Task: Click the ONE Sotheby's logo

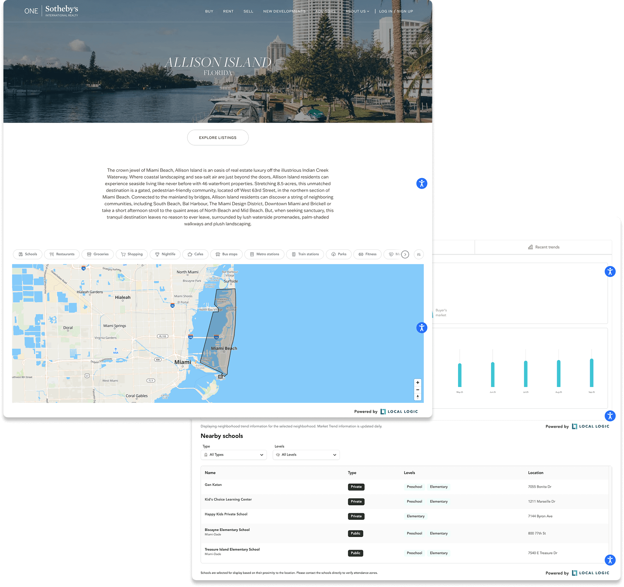Action: point(51,11)
